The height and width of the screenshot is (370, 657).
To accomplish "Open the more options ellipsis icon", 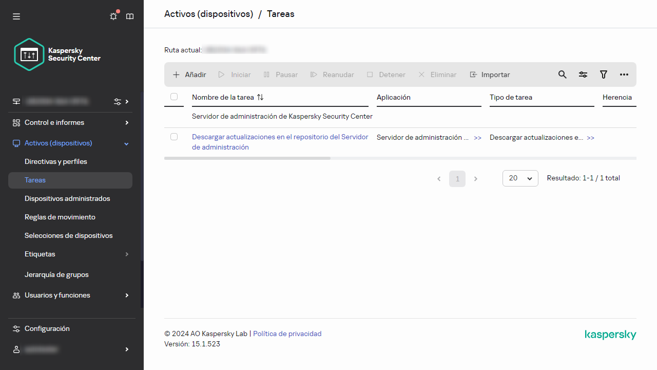I will click(x=624, y=75).
